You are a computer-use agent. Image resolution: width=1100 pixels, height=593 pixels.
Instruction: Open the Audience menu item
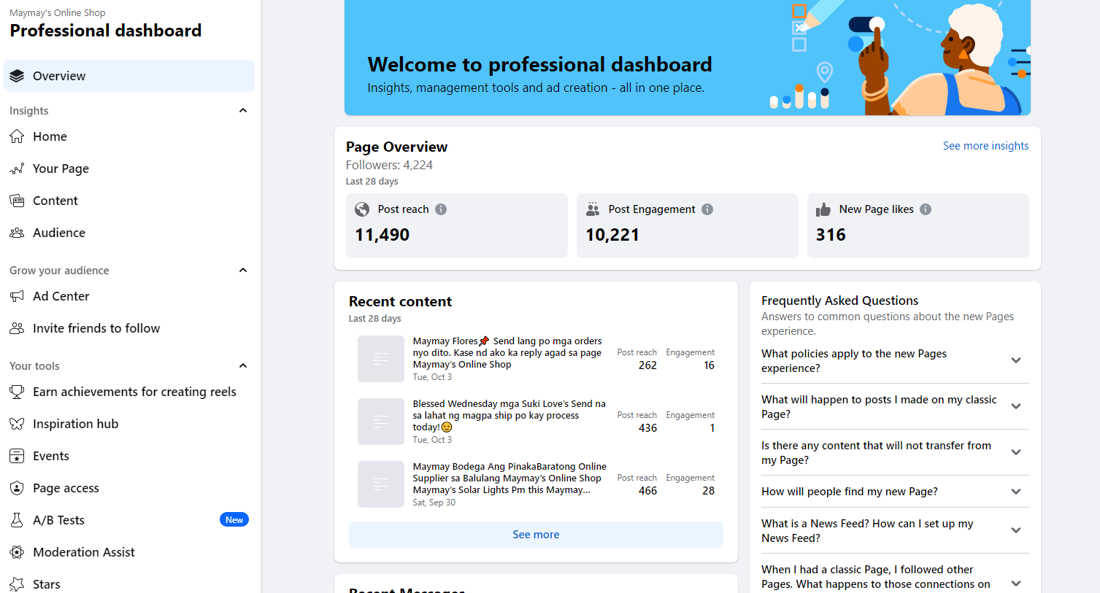point(59,233)
